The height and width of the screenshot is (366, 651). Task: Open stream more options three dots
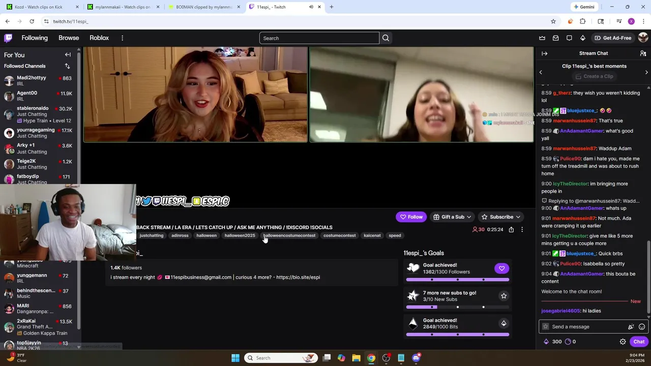click(x=522, y=230)
